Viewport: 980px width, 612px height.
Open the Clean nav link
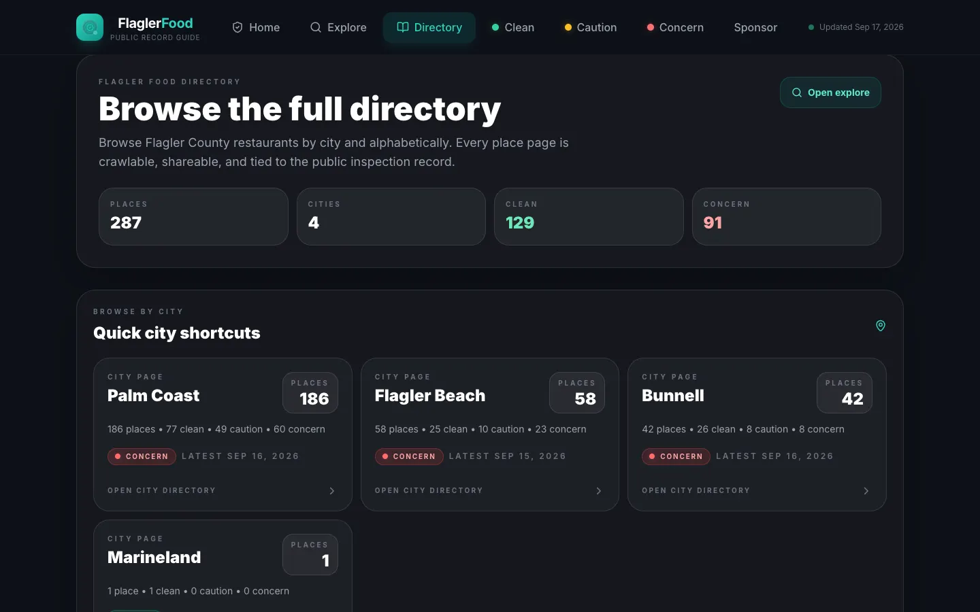[513, 27]
